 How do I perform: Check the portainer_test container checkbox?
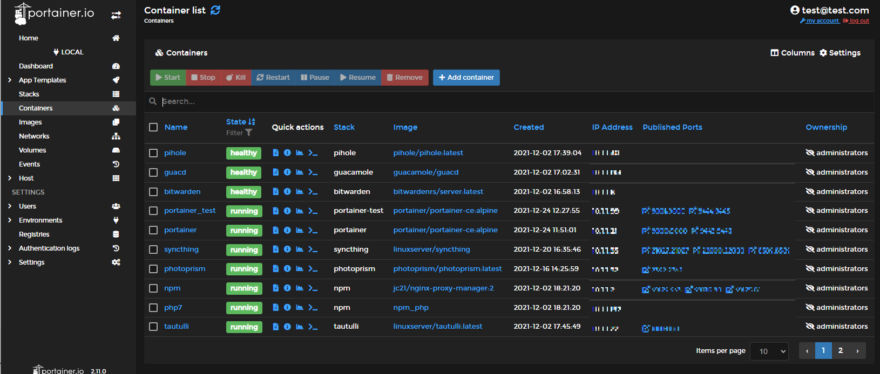(153, 211)
